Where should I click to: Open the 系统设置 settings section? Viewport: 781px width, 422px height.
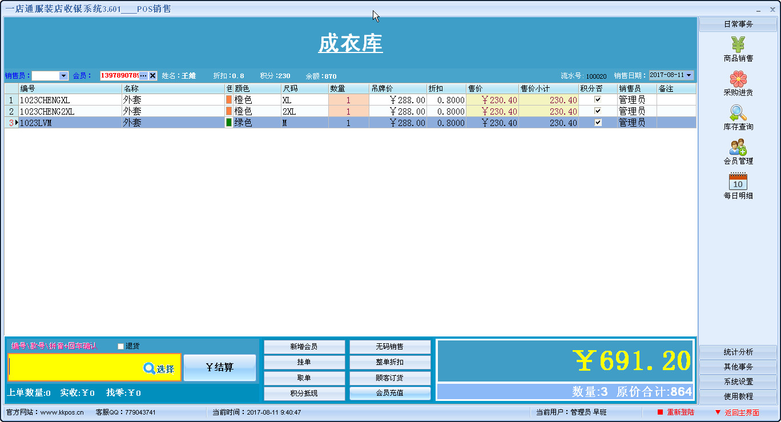point(738,380)
